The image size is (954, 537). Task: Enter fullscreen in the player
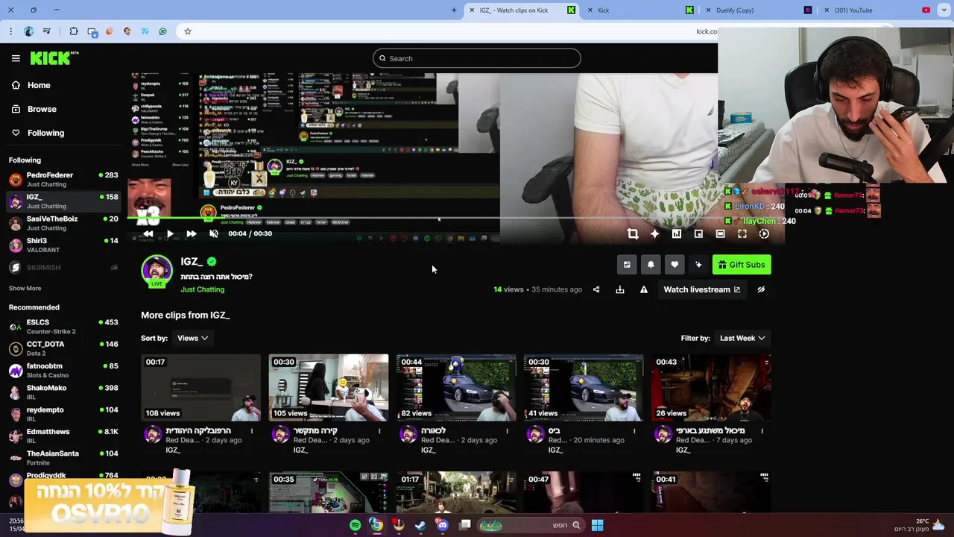pyautogui.click(x=742, y=233)
